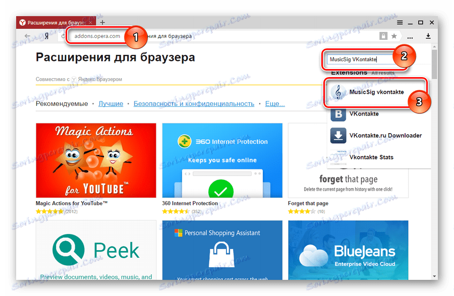Image resolution: width=454 pixels, height=296 pixels.
Task: Open the browser hamburger menu
Action: (400, 23)
